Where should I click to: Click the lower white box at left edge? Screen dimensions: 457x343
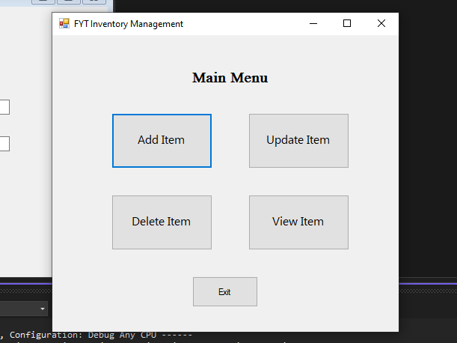[x=4, y=144]
